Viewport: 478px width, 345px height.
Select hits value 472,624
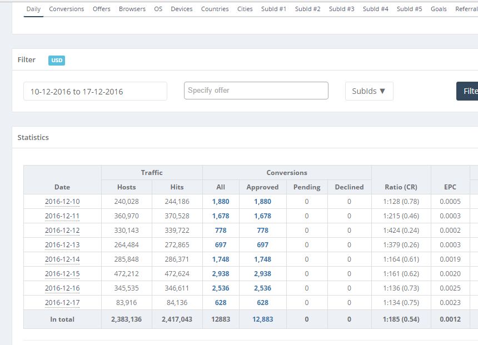[177, 274]
